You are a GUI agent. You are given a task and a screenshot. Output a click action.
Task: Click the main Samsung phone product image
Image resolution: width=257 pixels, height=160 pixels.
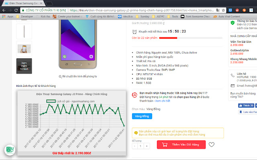click(78, 44)
